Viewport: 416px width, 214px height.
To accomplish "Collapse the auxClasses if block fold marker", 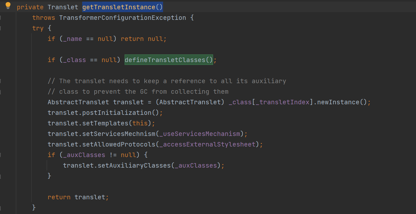I will click(x=1, y=155).
